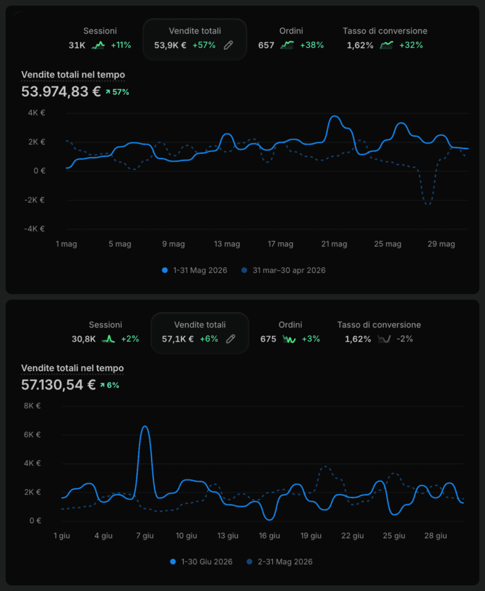Click the up-arrow icon beside the 6% growth
This screenshot has width=485, height=591.
click(103, 385)
